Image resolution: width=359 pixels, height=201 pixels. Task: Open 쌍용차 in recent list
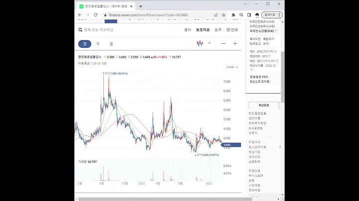click(x=253, y=133)
